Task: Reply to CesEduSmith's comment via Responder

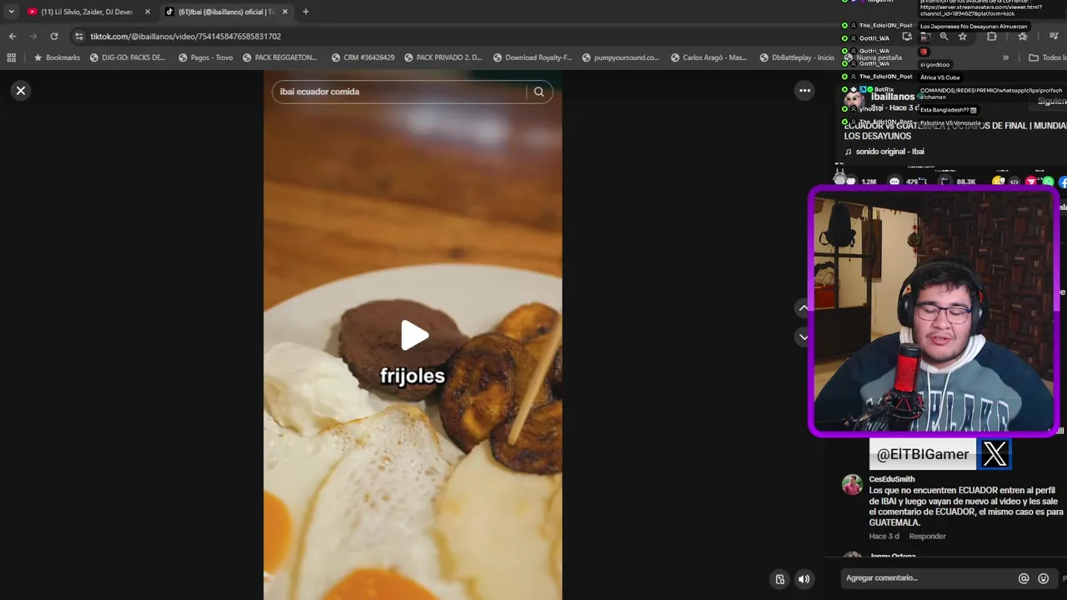Action: point(927,536)
